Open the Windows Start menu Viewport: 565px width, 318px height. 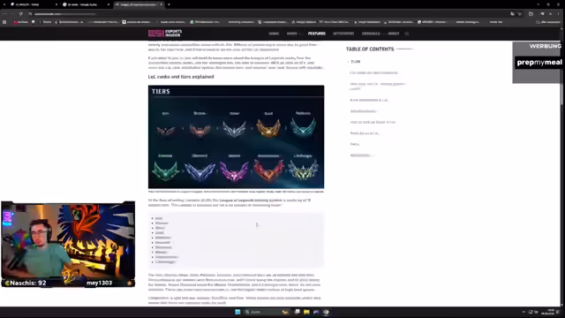tap(237, 312)
